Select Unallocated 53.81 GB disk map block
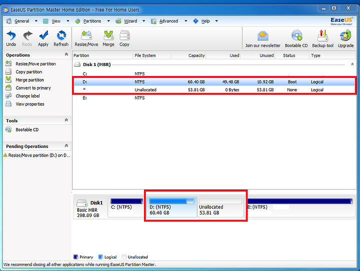Viewport: 360px width, 271px height. [220, 207]
